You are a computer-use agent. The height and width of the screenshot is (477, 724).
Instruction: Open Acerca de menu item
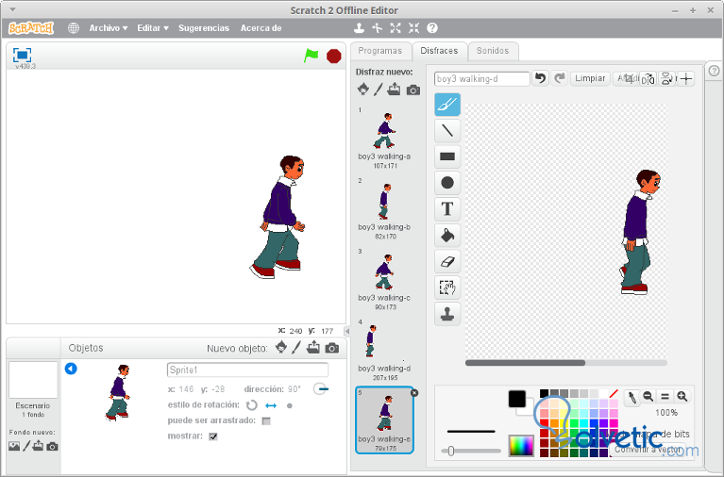[261, 28]
